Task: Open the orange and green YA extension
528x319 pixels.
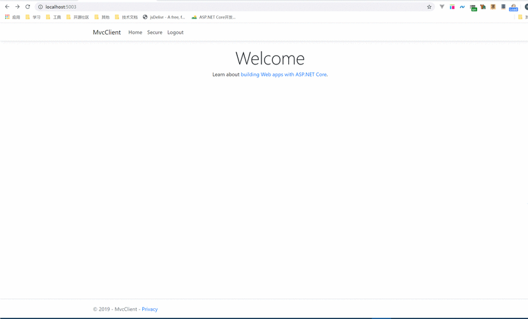Action: [x=483, y=7]
